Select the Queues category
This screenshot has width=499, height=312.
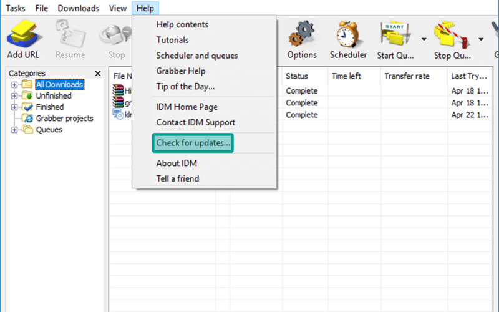pyautogui.click(x=49, y=130)
